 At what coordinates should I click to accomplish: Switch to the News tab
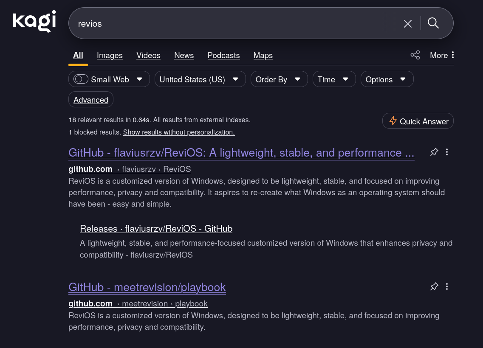tap(184, 56)
